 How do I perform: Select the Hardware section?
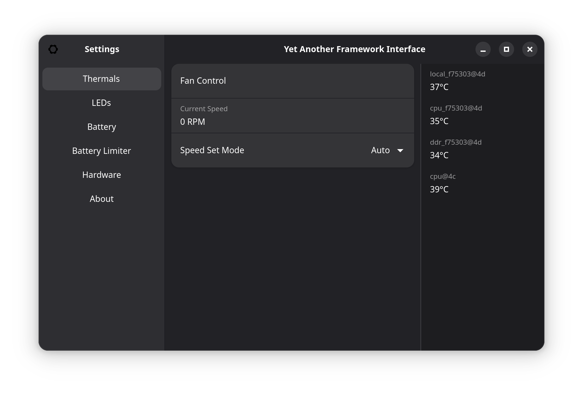[101, 175]
